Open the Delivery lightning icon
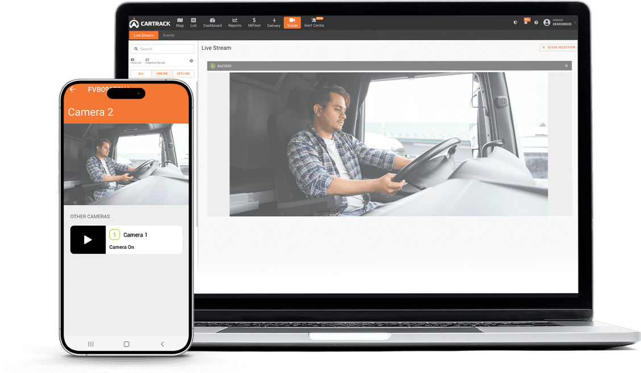641x373 pixels. (274, 23)
